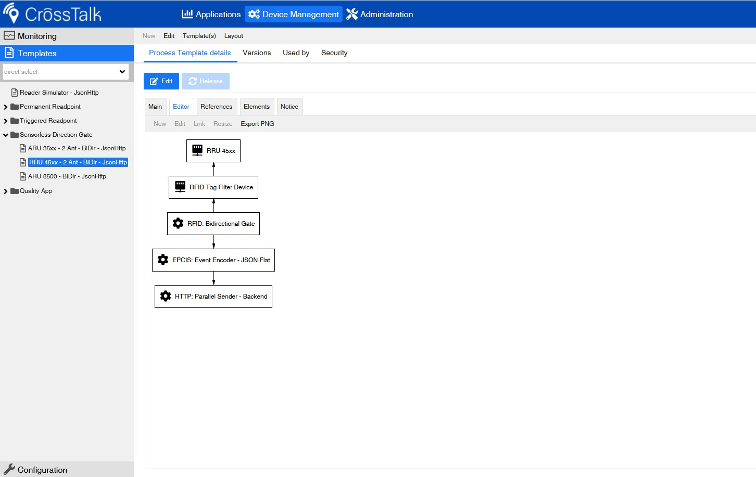This screenshot has height=477, width=756.
Task: Open the Configuration section in sidebar
Action: (67, 469)
